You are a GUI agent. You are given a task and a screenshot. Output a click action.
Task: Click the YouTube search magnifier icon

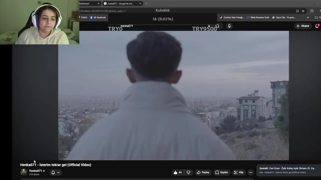[x=217, y=26]
